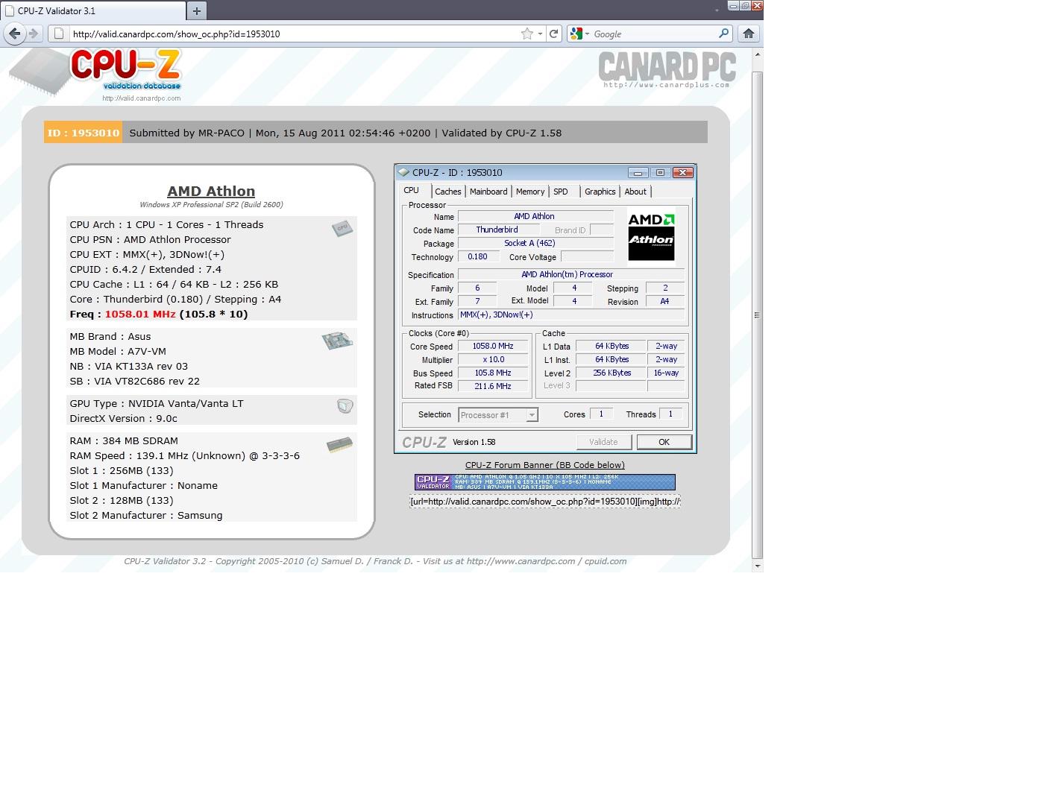Click the Google search engine icon
This screenshot has height=787, width=1050.
(575, 34)
